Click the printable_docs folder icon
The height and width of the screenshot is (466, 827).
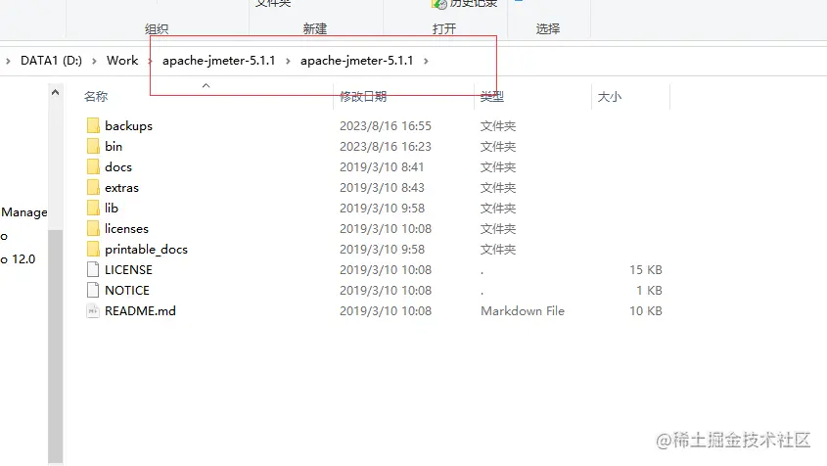pyautogui.click(x=93, y=249)
